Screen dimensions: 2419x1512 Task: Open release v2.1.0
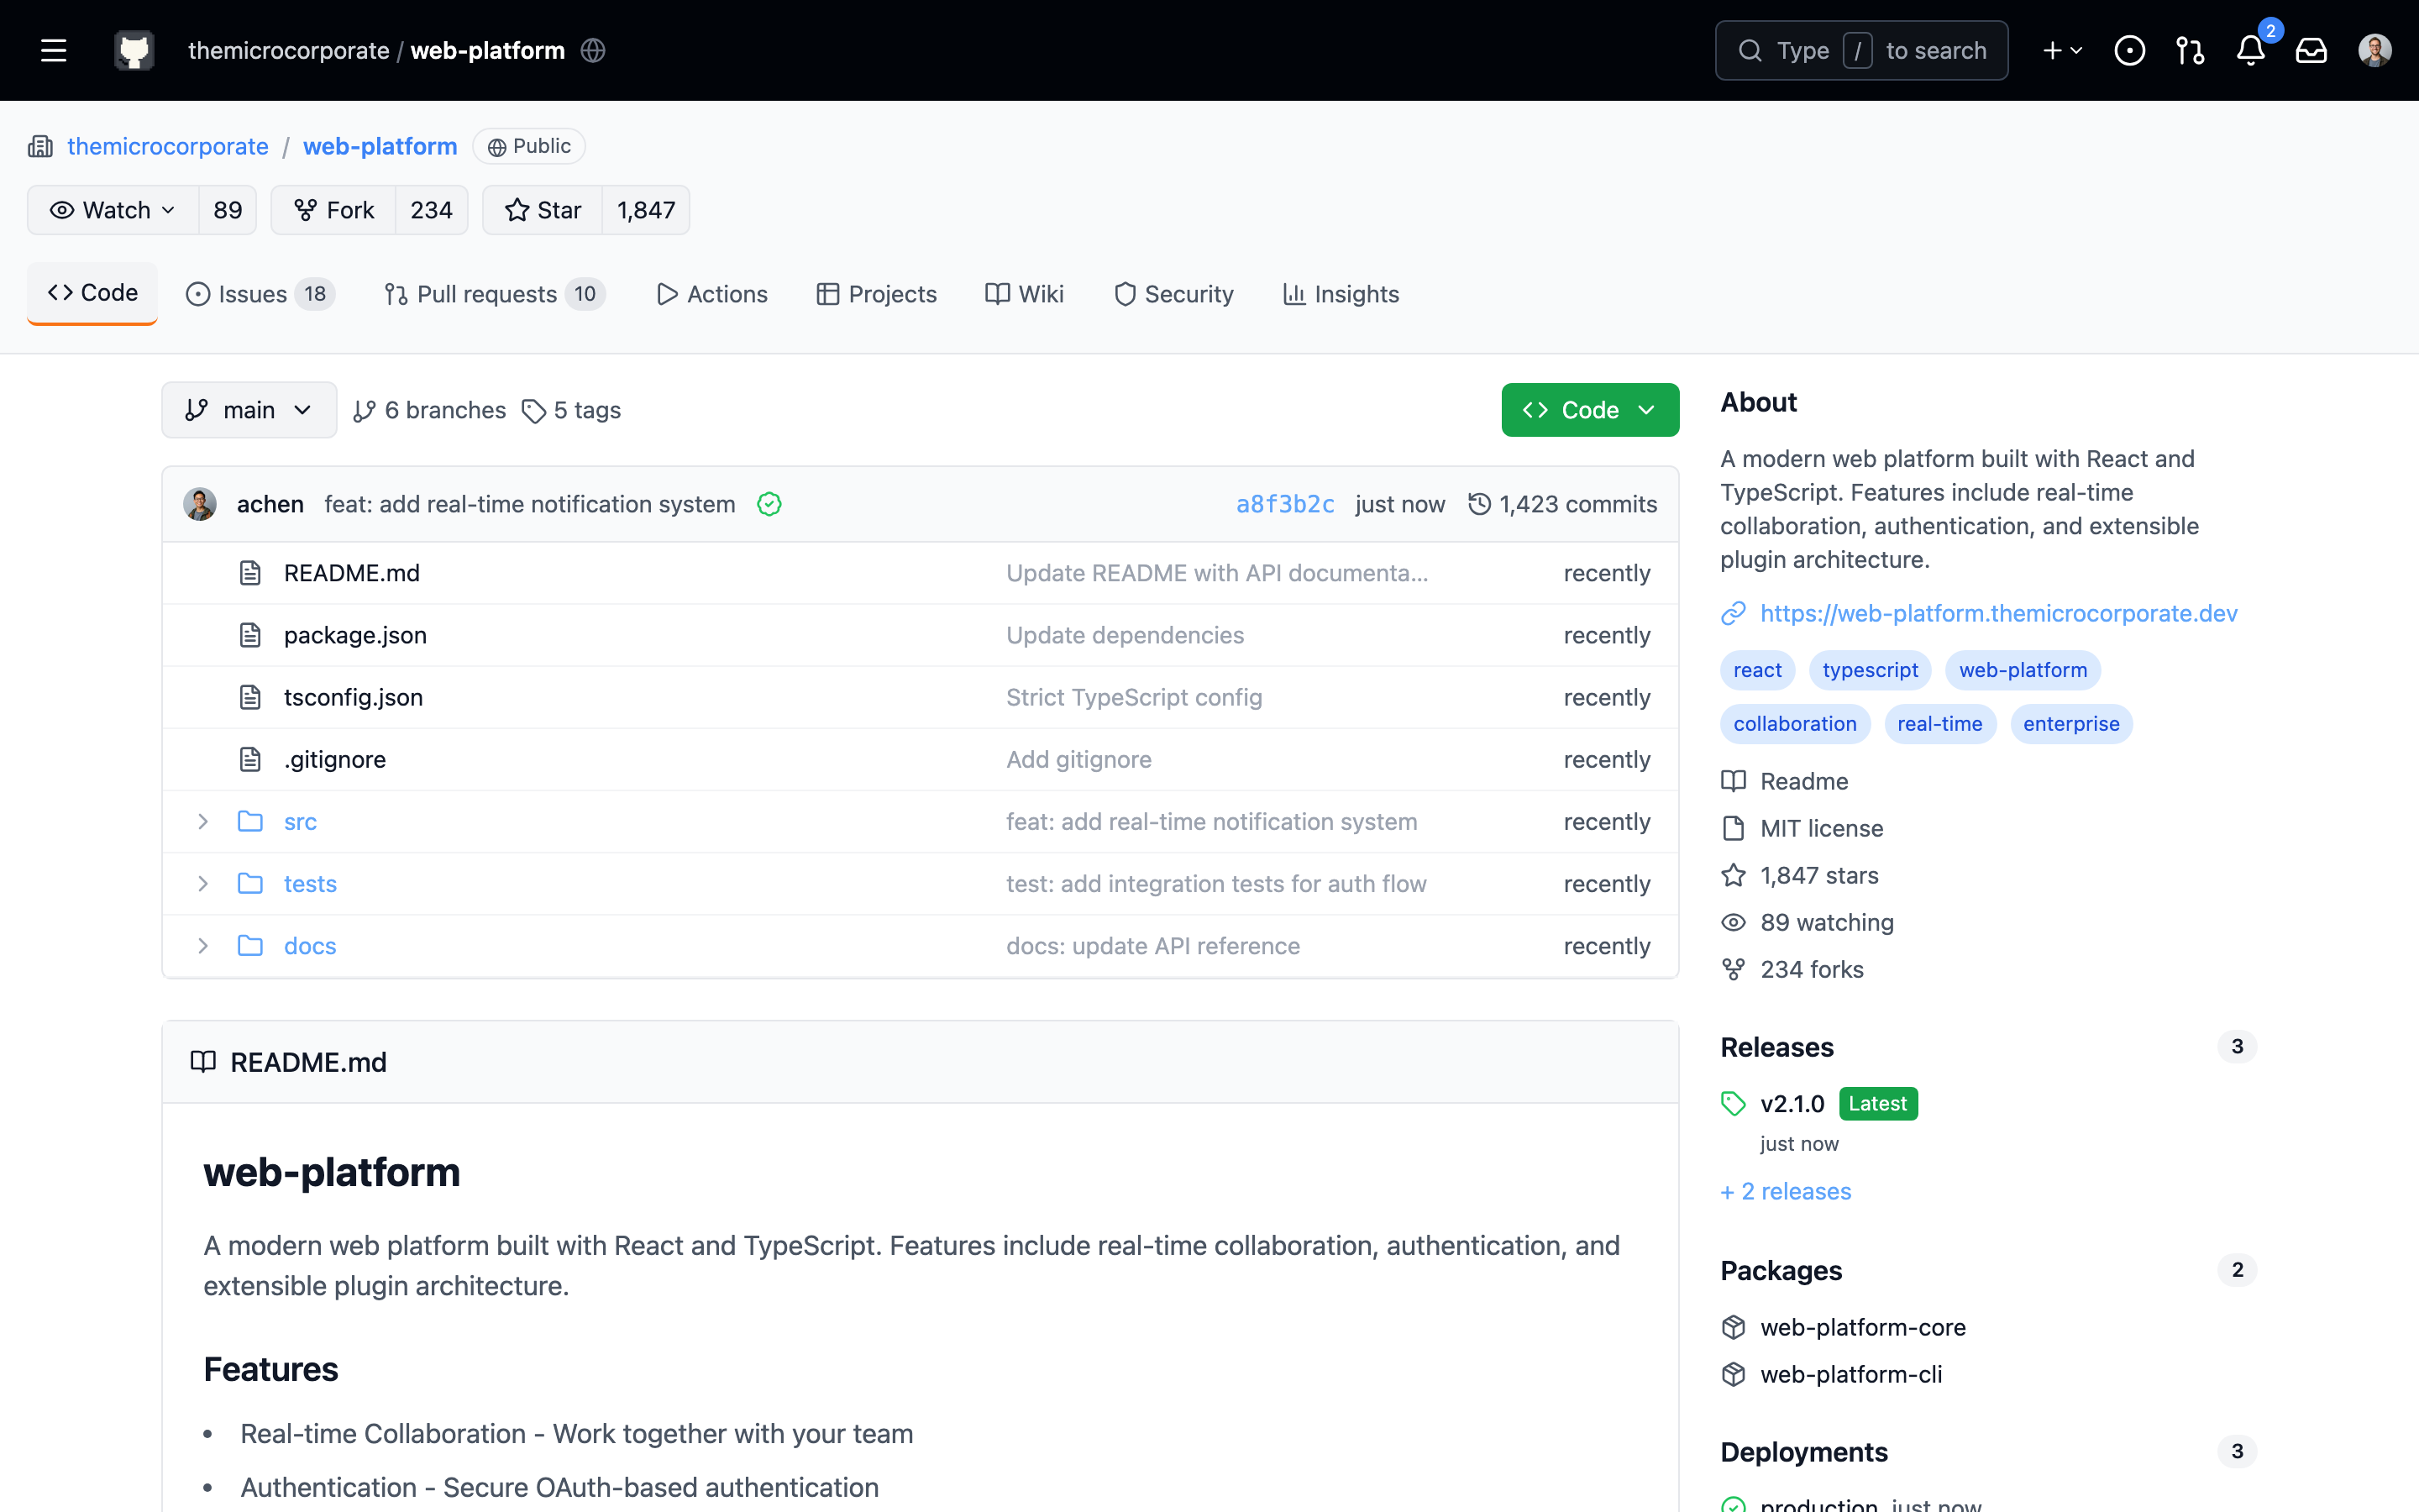click(x=1792, y=1104)
